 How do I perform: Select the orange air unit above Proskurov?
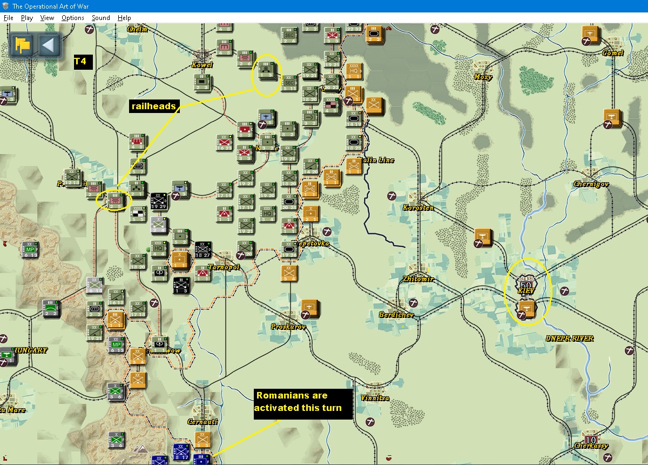pos(310,308)
